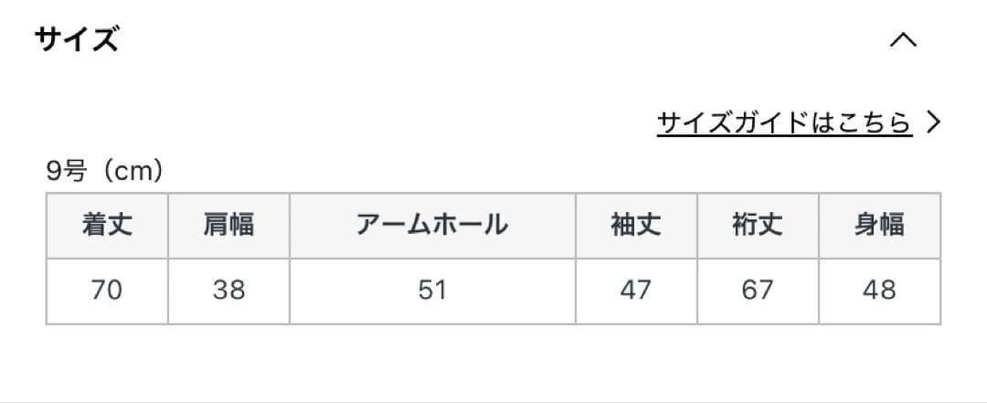
Task: Click the サイズ section heading
Action: (x=77, y=41)
